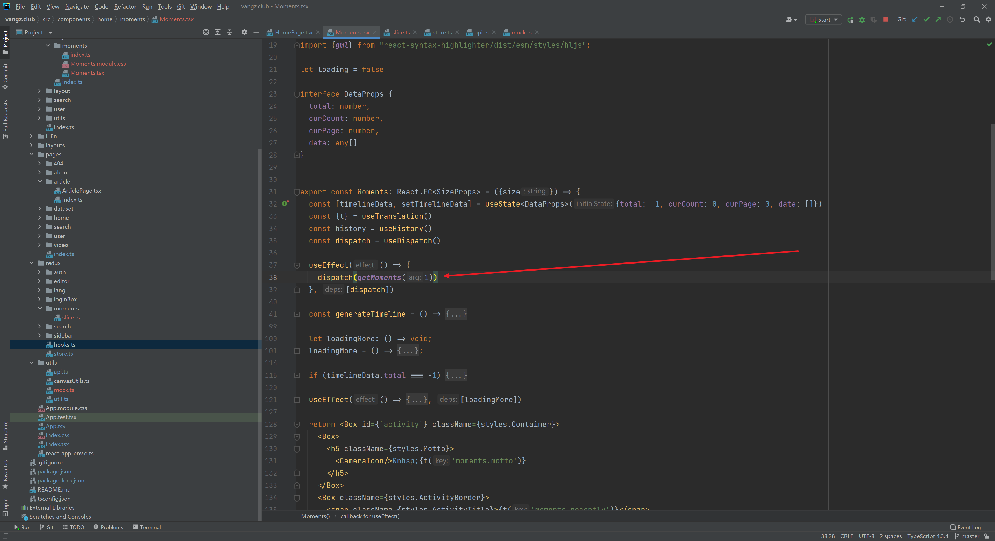The image size is (995, 541).
Task: Rollback changes with the undo arrow icon
Action: (962, 19)
